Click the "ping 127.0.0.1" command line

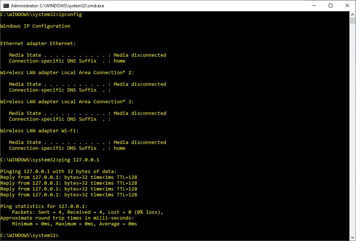click(x=50, y=160)
